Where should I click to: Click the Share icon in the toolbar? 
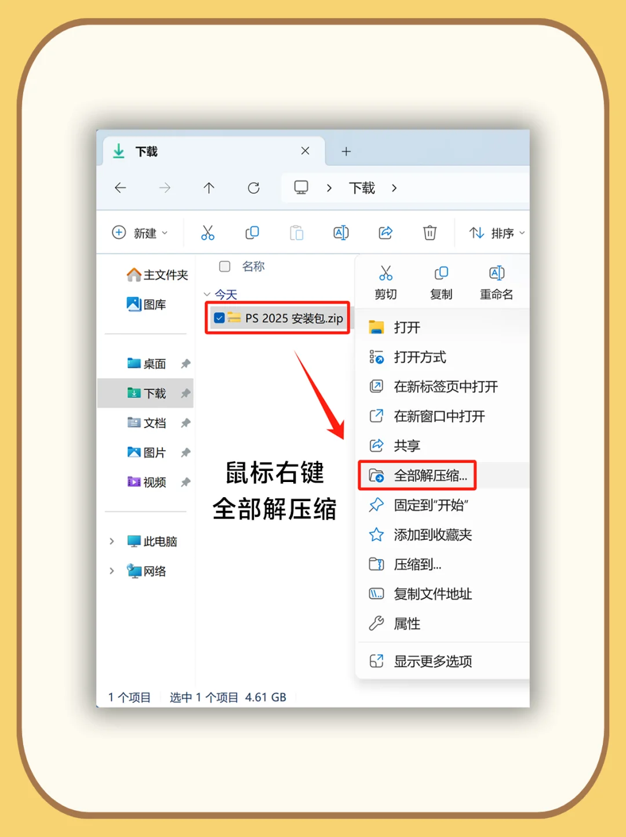tap(385, 232)
